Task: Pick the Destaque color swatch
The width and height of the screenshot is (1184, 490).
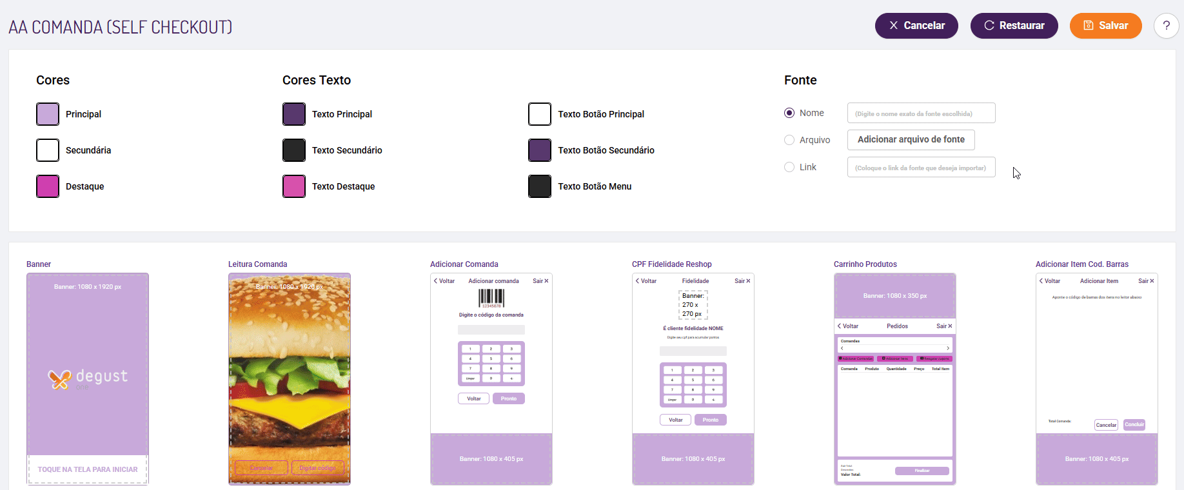Action: point(48,186)
